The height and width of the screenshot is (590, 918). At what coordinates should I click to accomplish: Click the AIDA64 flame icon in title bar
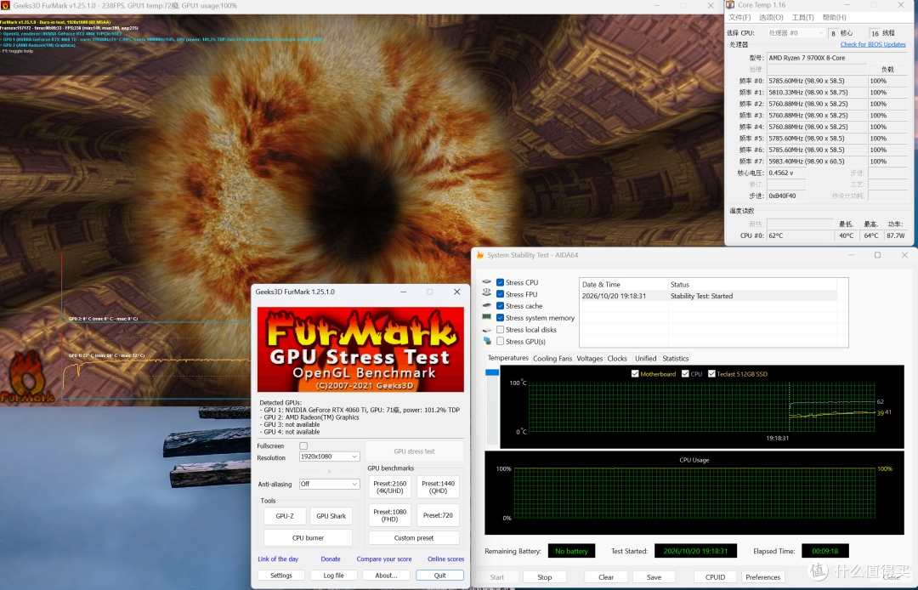480,255
